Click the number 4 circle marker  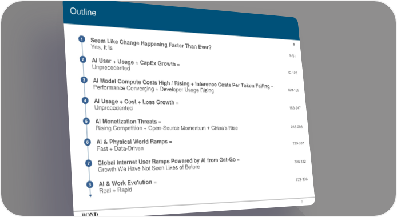tap(85, 101)
